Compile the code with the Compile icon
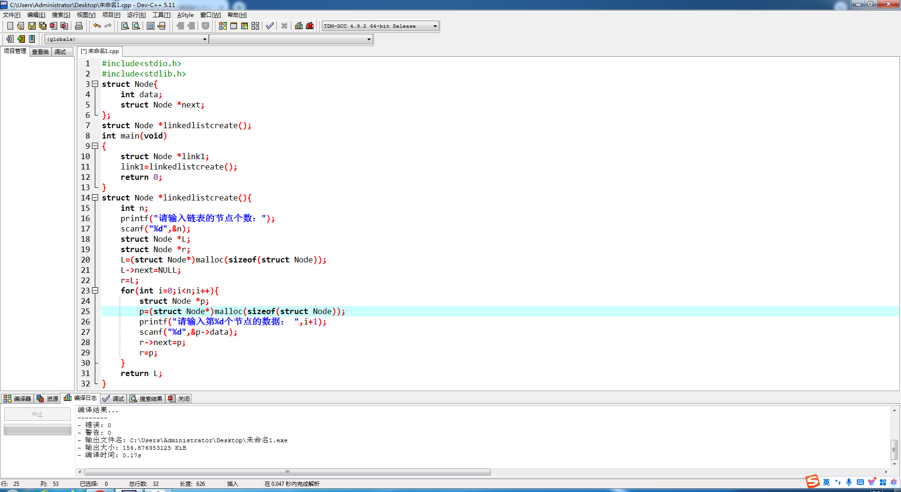This screenshot has width=901, height=492. pos(223,26)
